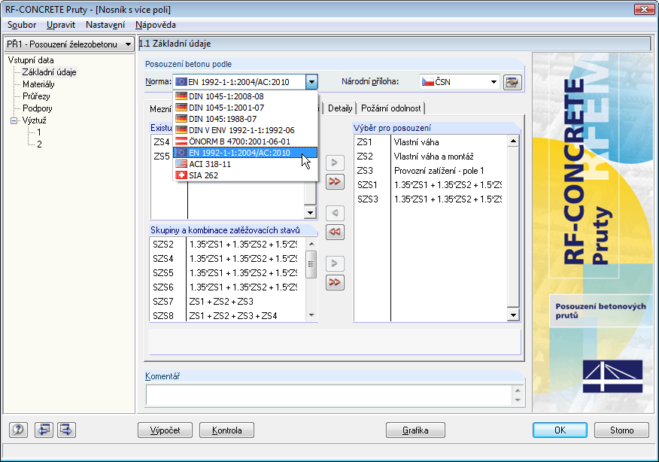Viewport: 659px width, 462px height.
Task: Select ZS3 Provozní zatížení - pole 1
Action: click(x=430, y=171)
